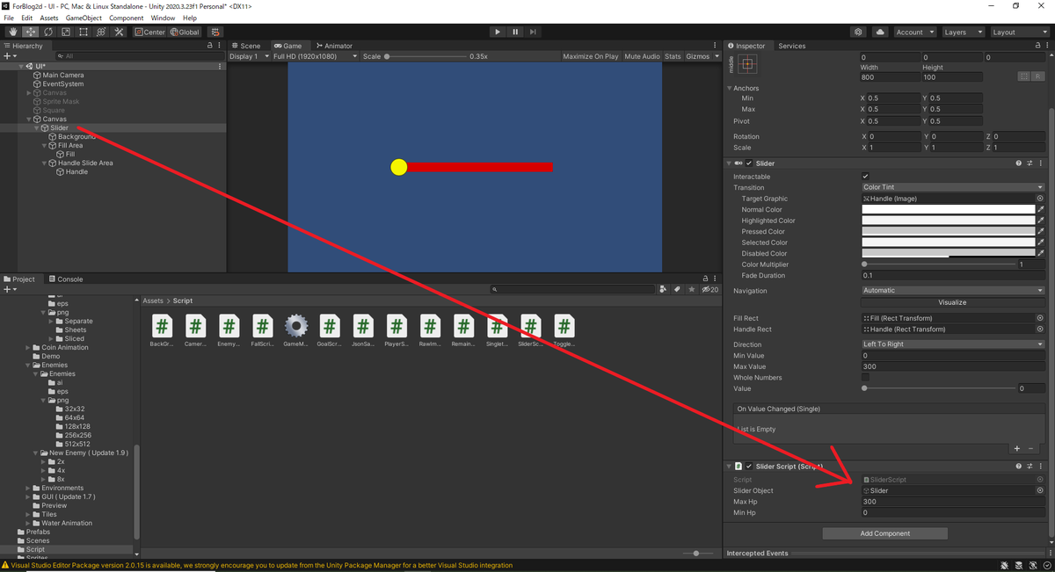Click the Visualize button under Navigation
Image resolution: width=1055 pixels, height=572 pixels.
tap(952, 301)
